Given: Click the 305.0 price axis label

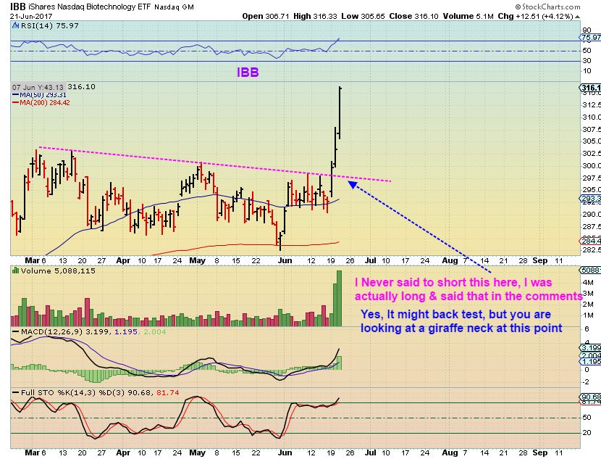Looking at the screenshot, I should tap(592, 141).
